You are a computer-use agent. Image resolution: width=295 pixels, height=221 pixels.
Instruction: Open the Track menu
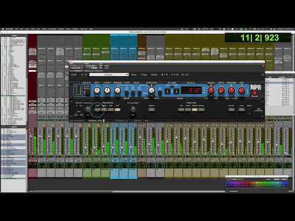pyautogui.click(x=33, y=29)
